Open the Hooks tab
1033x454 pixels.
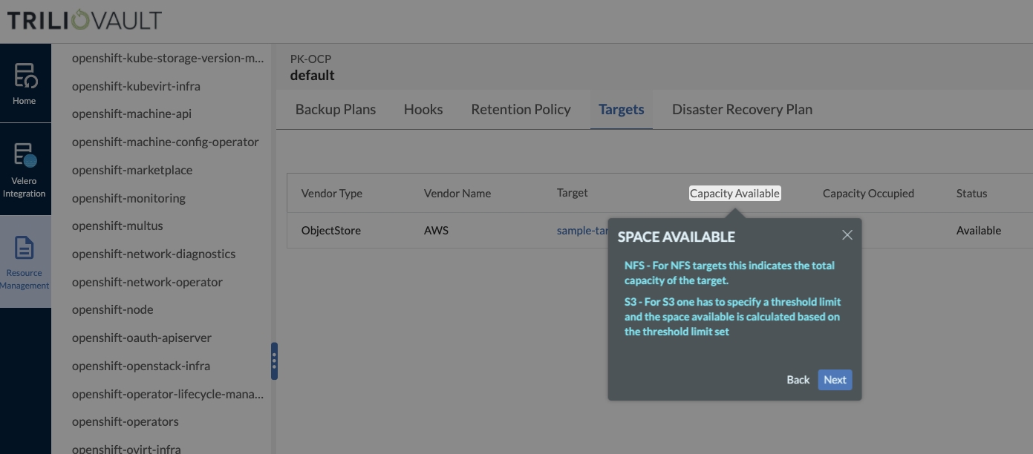(423, 110)
